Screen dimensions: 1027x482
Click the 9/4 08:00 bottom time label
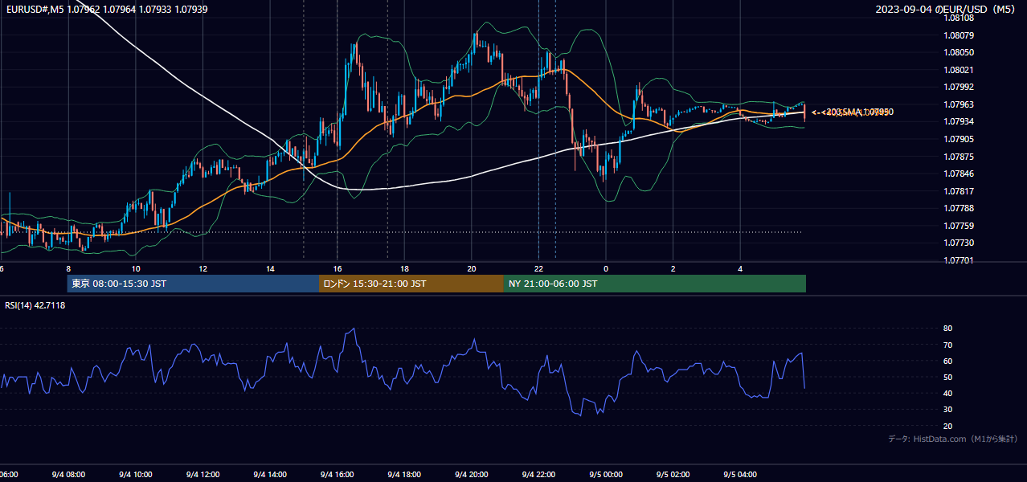click(x=68, y=475)
